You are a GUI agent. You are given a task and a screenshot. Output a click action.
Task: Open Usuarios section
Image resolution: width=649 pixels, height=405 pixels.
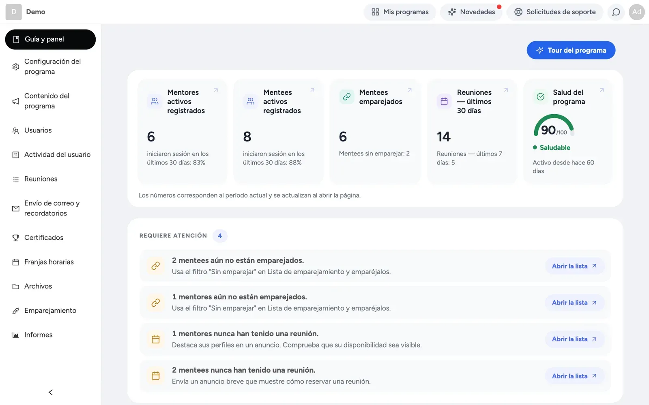(50, 130)
